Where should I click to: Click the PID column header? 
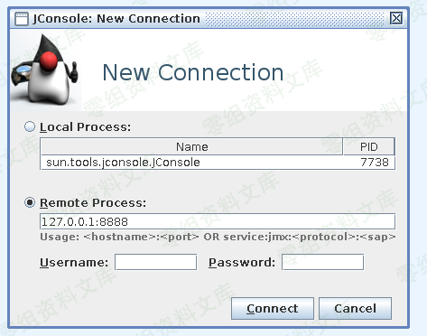[x=368, y=146]
